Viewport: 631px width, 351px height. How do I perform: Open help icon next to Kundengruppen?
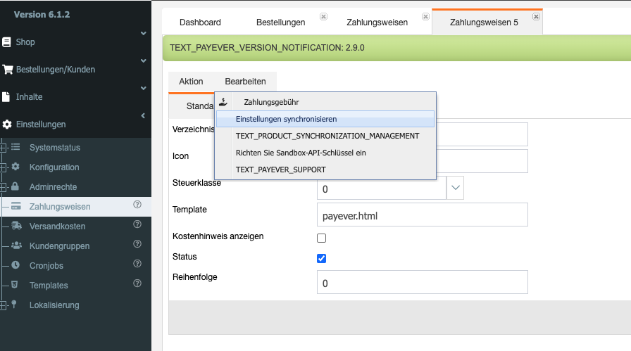[x=137, y=244]
